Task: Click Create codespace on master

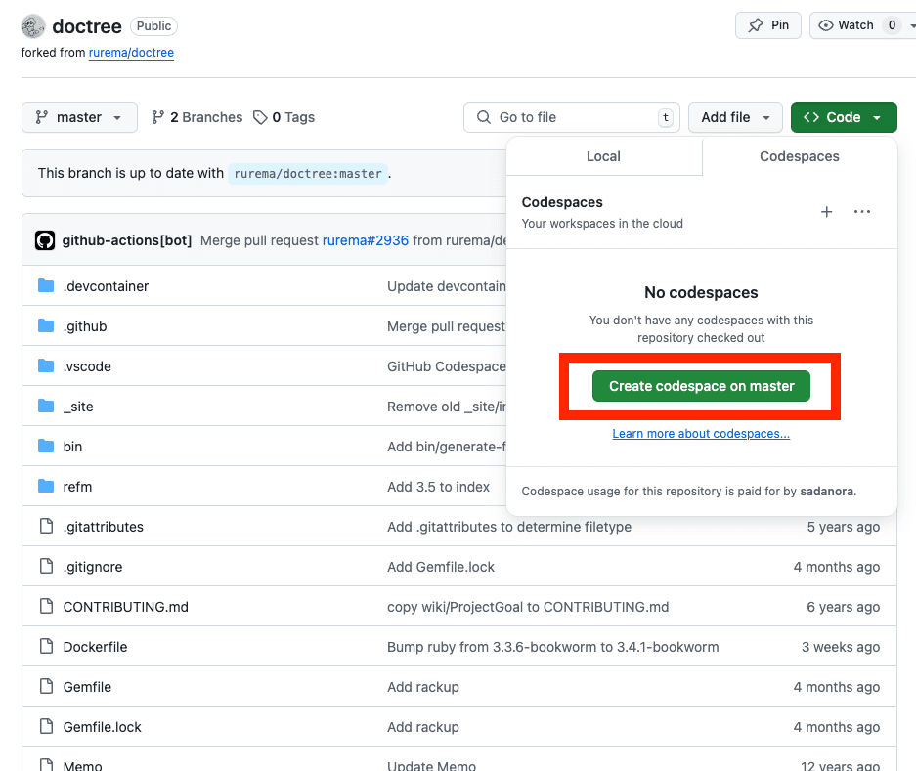Action: (x=700, y=386)
